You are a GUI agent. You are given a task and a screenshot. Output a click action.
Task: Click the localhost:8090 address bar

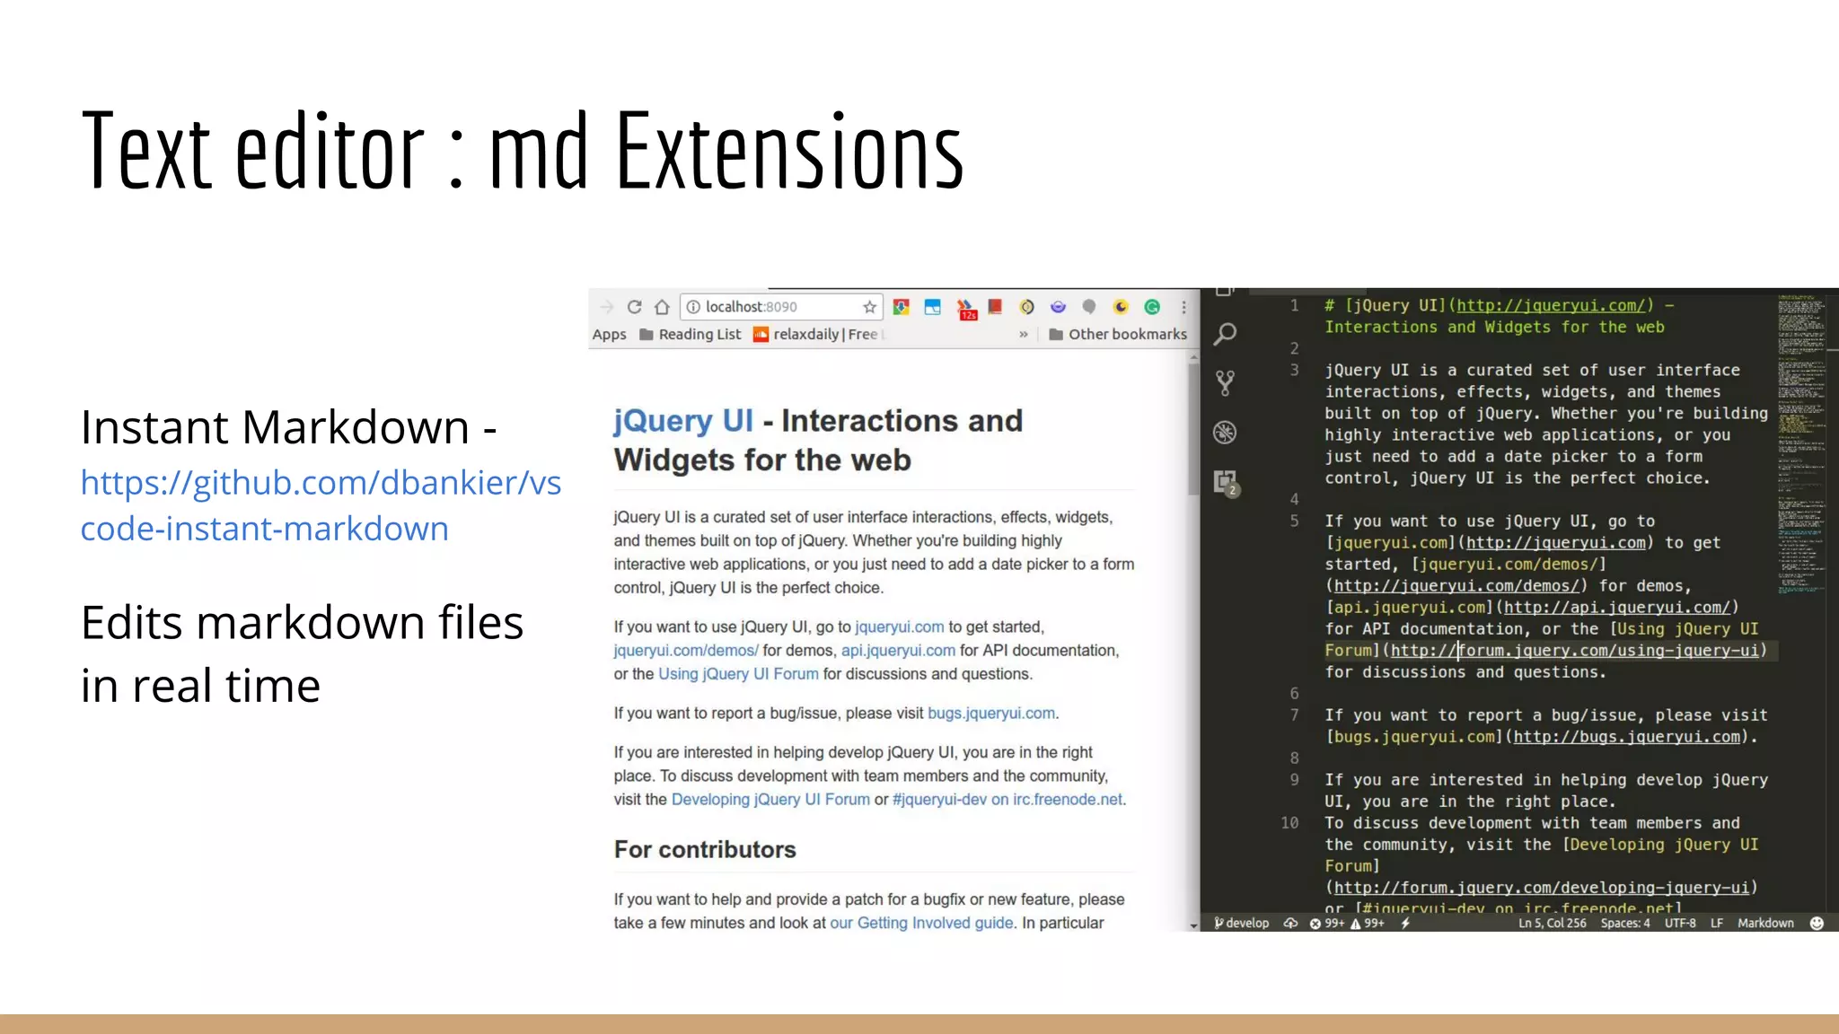[x=781, y=307]
